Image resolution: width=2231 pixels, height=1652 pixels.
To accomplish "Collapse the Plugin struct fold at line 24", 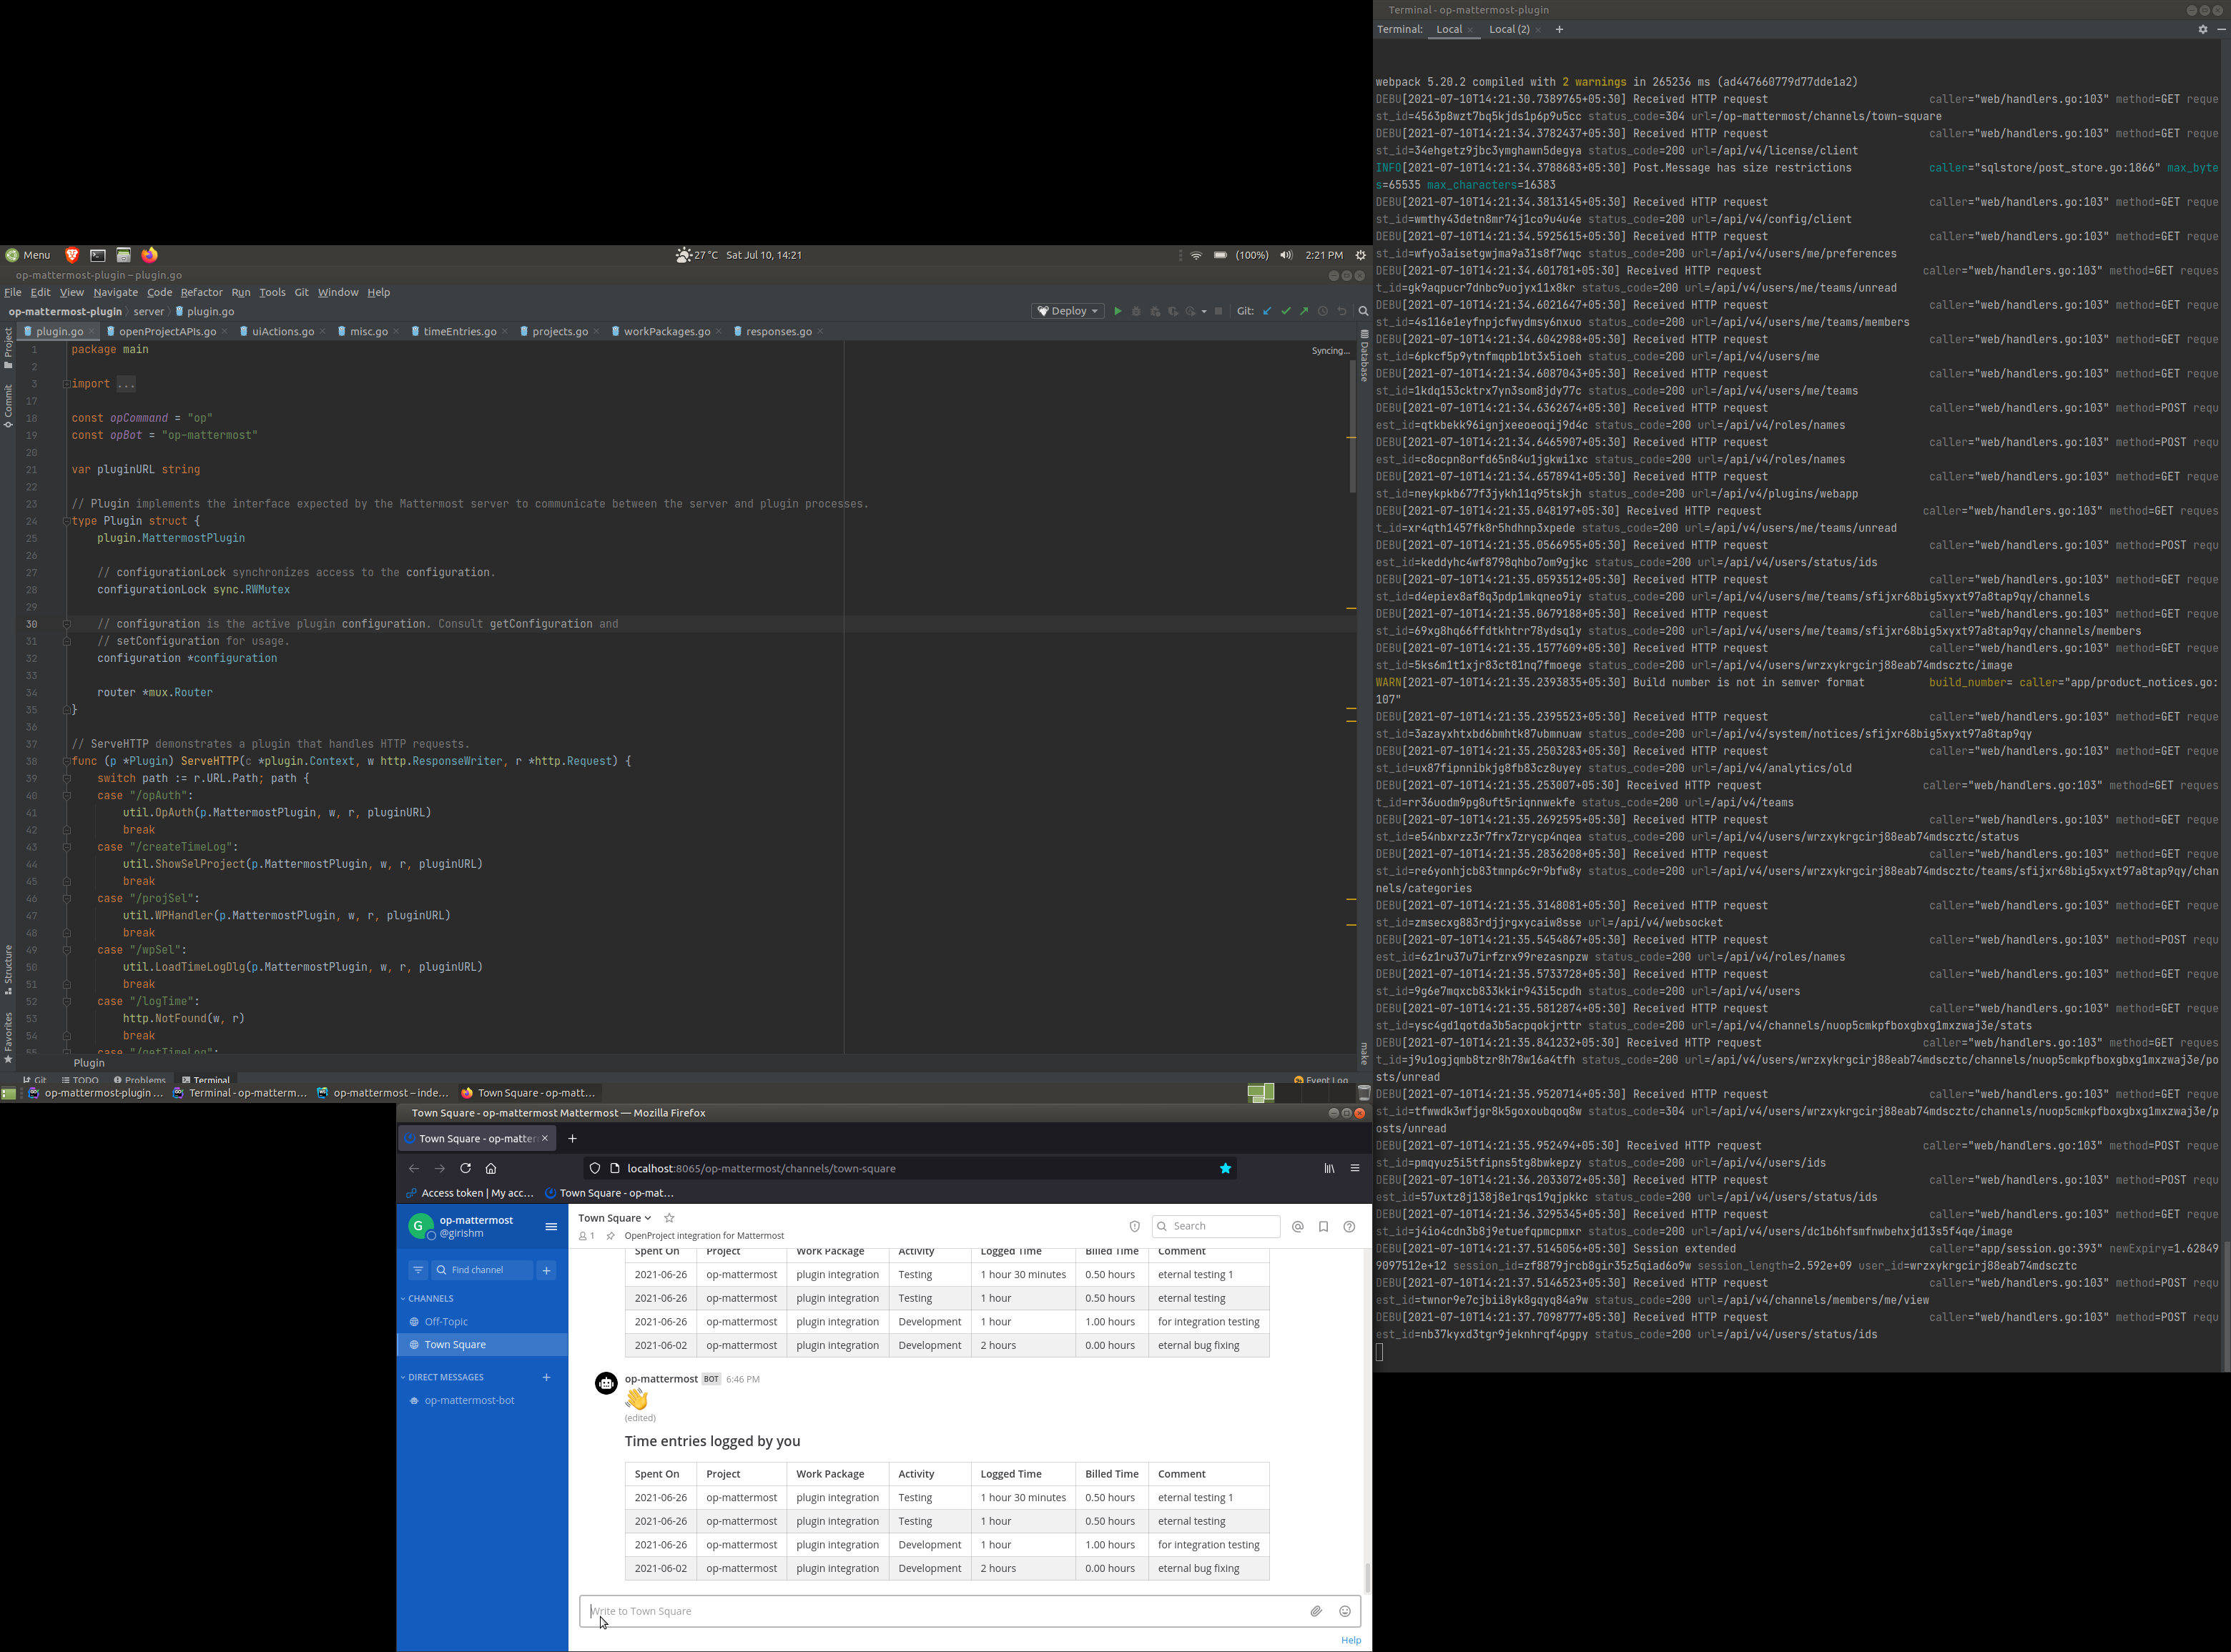I will 66,521.
